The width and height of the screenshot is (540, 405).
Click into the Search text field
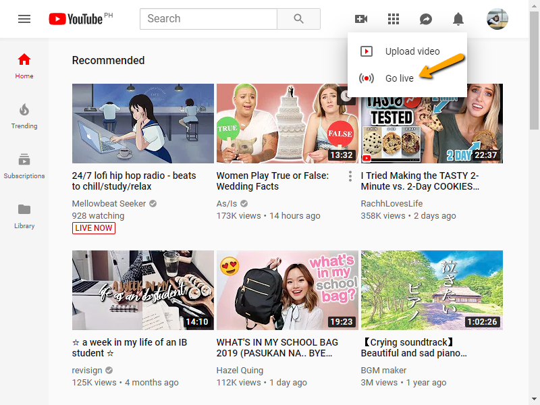[x=208, y=19]
